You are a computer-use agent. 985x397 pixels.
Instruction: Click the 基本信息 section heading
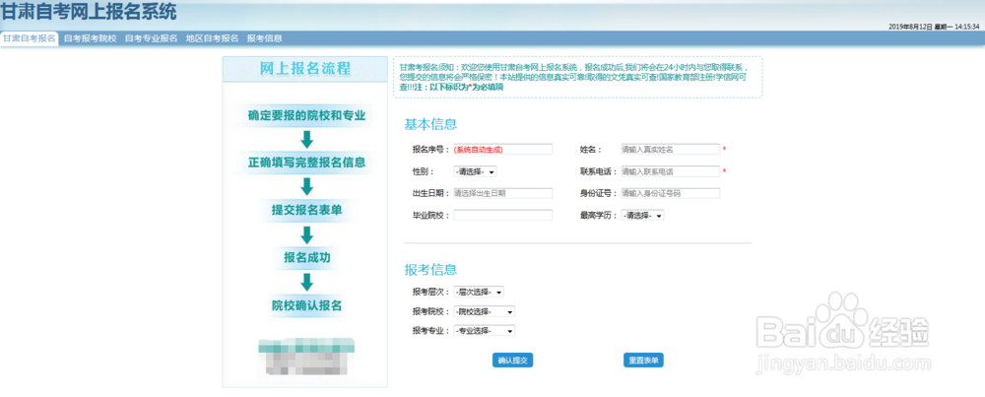point(430,124)
